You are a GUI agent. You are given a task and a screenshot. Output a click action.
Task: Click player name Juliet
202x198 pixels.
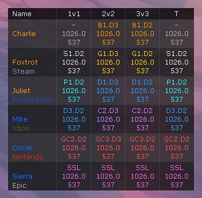tap(21, 90)
